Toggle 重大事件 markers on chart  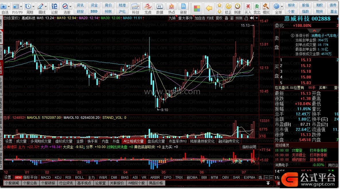coord(185,18)
